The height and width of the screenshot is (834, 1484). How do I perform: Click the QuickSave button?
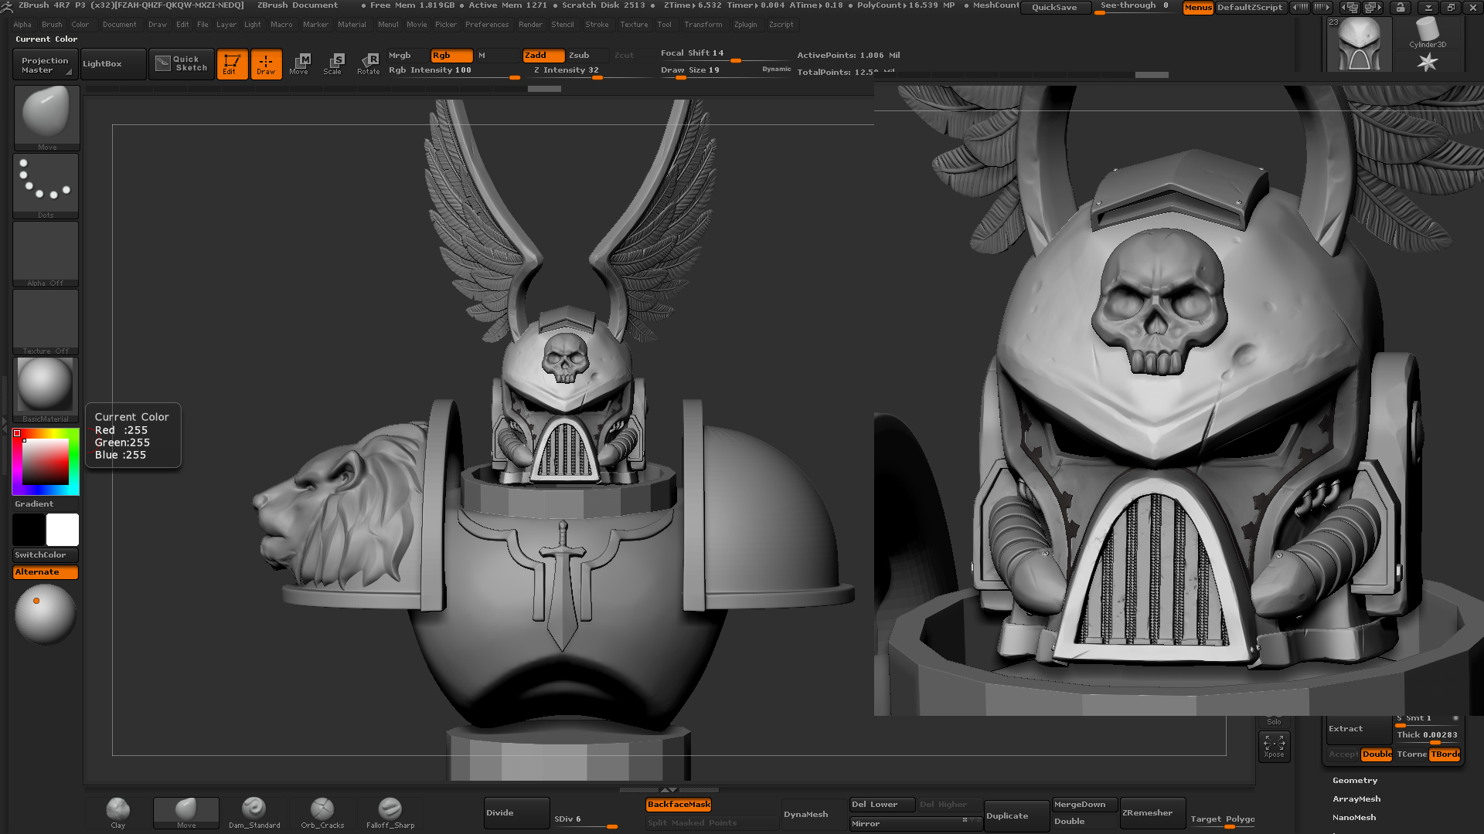pos(1055,8)
